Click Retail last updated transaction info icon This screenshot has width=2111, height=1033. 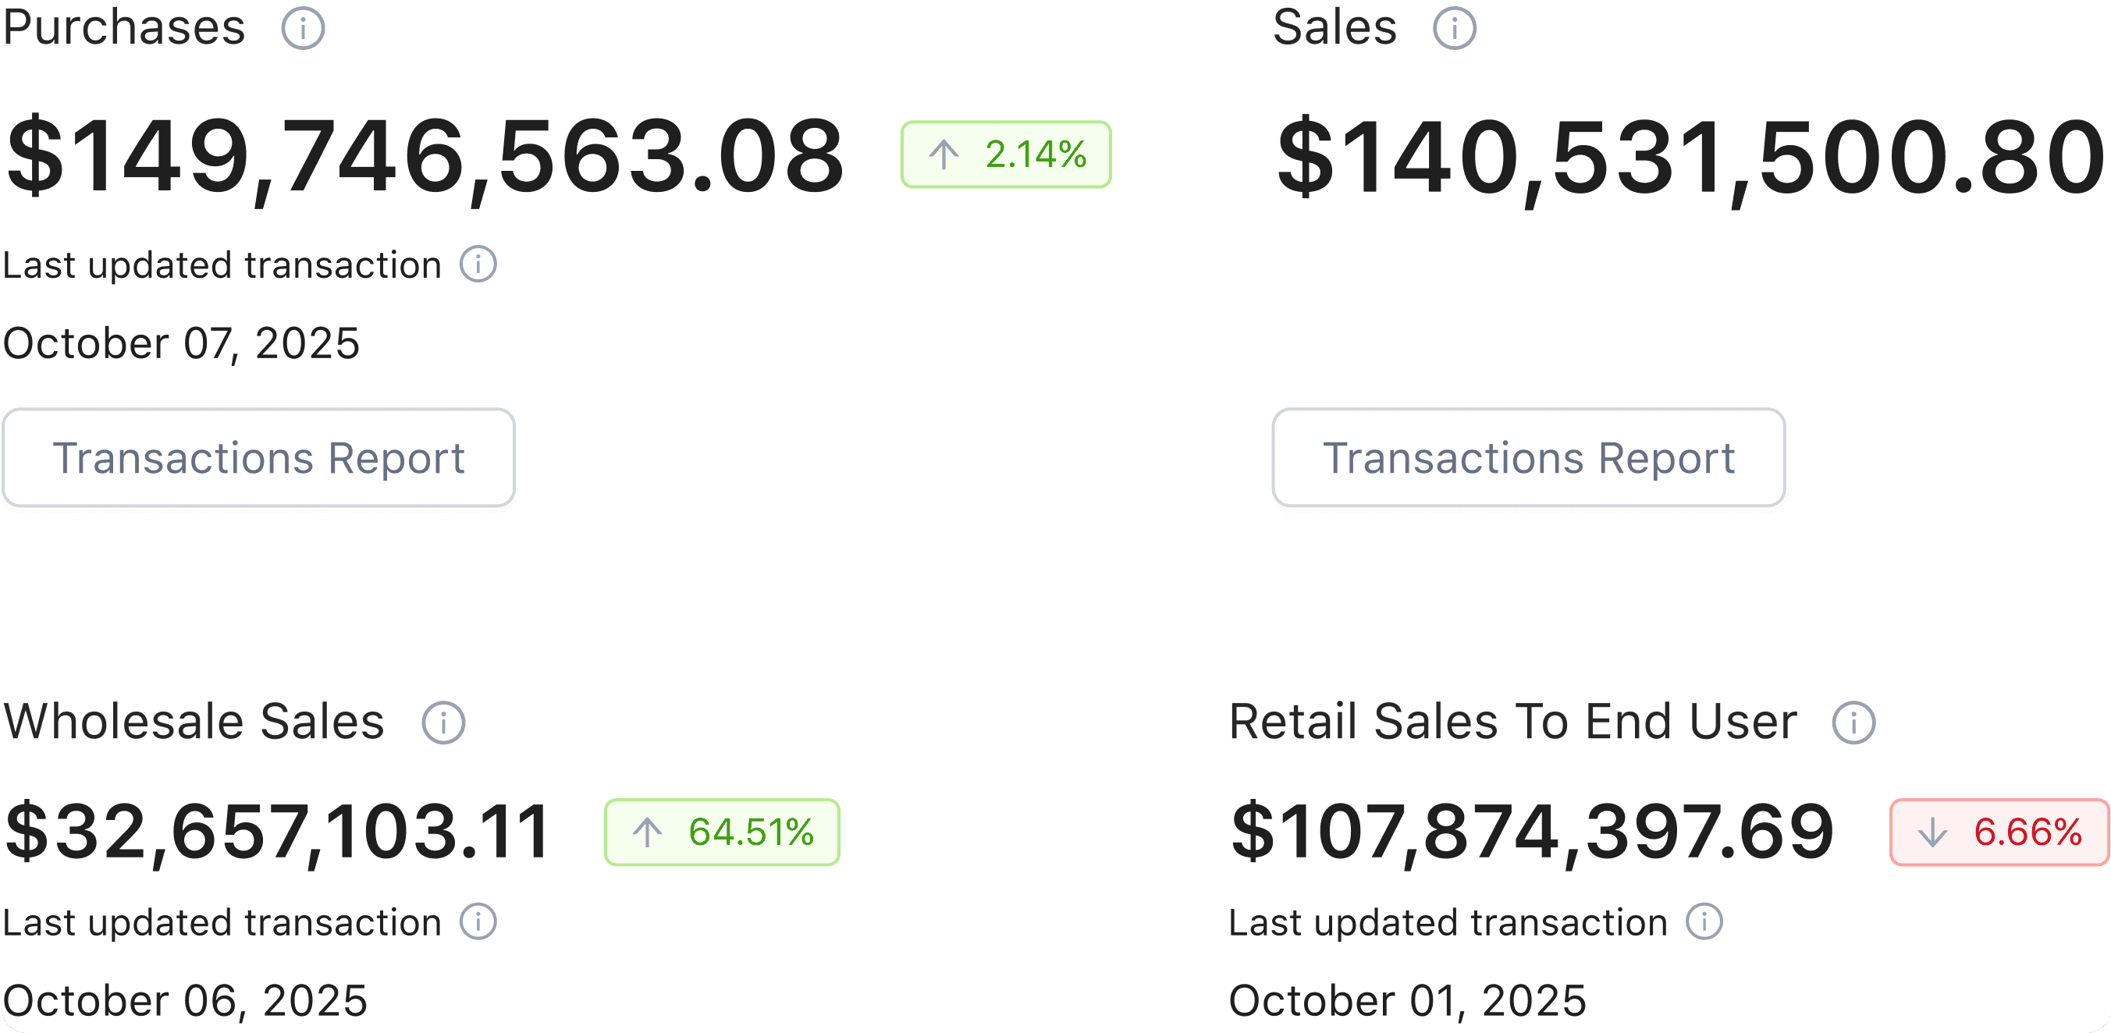click(x=1704, y=921)
